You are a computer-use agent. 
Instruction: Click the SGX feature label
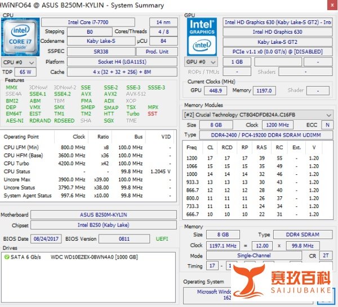tap(109, 121)
